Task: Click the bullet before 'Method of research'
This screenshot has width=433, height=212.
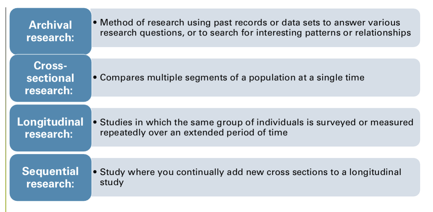Action: coord(95,23)
